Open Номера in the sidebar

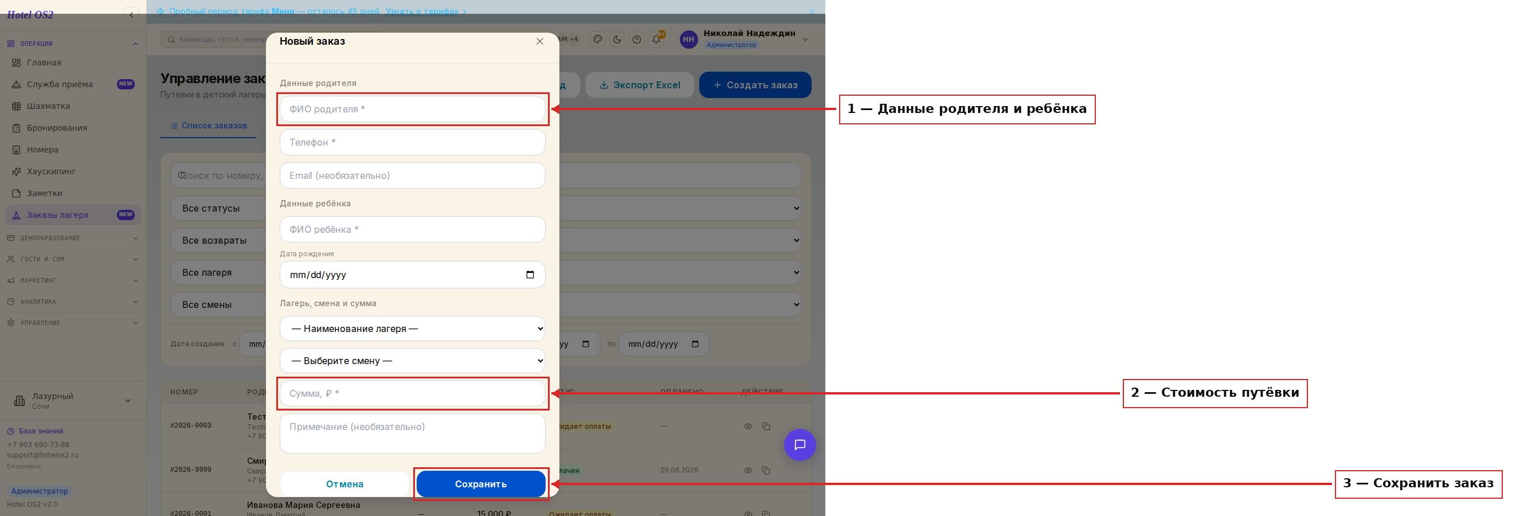[x=73, y=150]
